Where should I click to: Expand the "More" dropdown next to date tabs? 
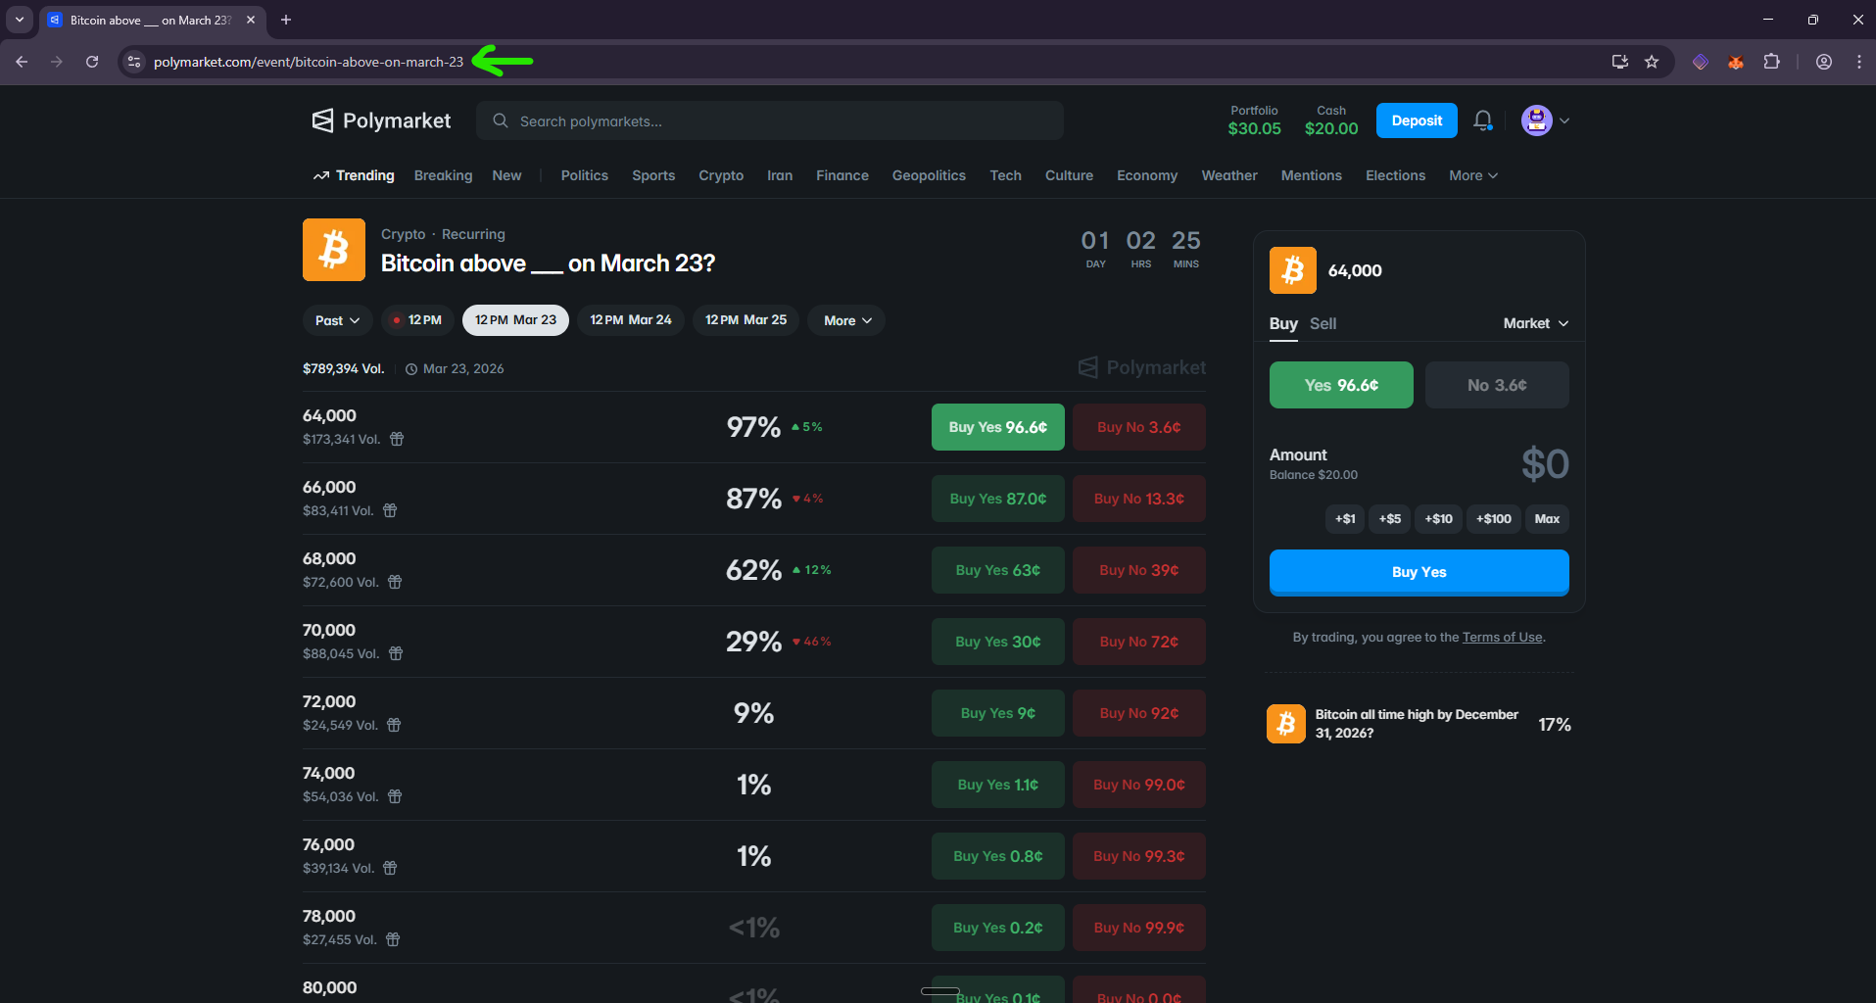click(x=844, y=319)
